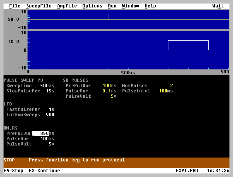233x177 pixels.
Task: Open the Window menu
Action: [130, 6]
